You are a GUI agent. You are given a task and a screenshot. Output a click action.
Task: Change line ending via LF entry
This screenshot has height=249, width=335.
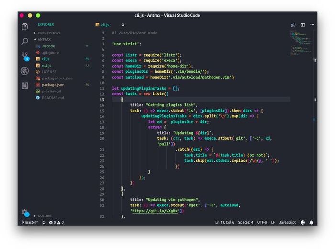tap(273, 222)
